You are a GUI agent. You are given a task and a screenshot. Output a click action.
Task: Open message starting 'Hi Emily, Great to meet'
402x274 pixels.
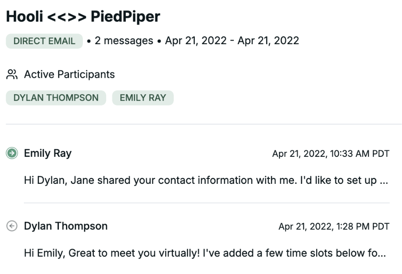[x=199, y=254]
